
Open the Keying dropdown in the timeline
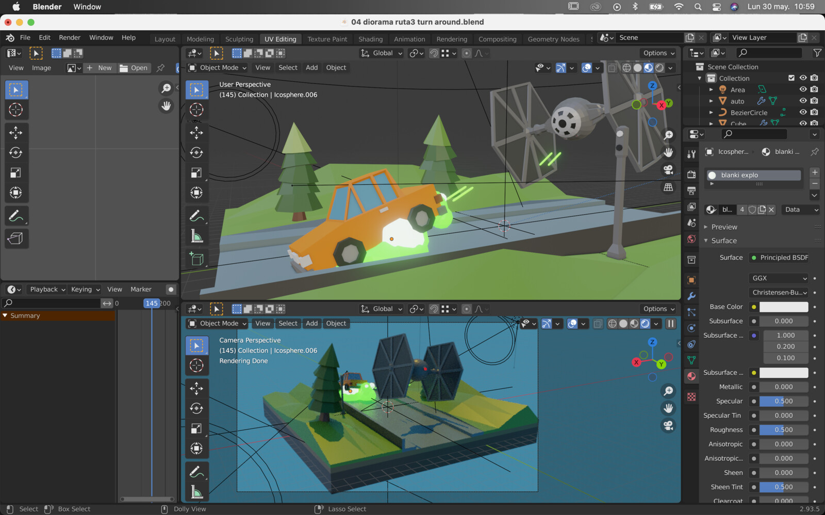tap(85, 289)
